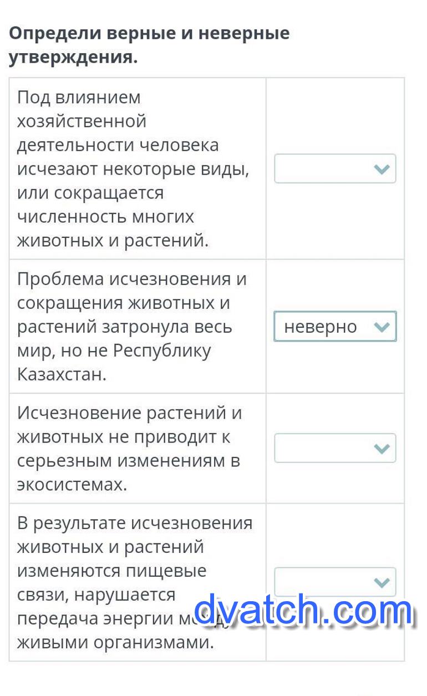The width and height of the screenshot is (427, 696).
Task: Click the word "Казахстан" in the second statement
Action: click(x=61, y=374)
